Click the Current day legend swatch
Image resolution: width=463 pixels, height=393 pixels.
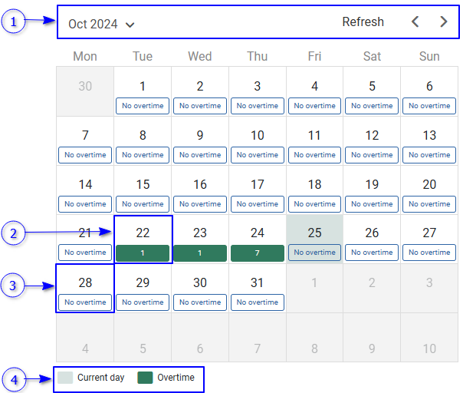tap(66, 378)
